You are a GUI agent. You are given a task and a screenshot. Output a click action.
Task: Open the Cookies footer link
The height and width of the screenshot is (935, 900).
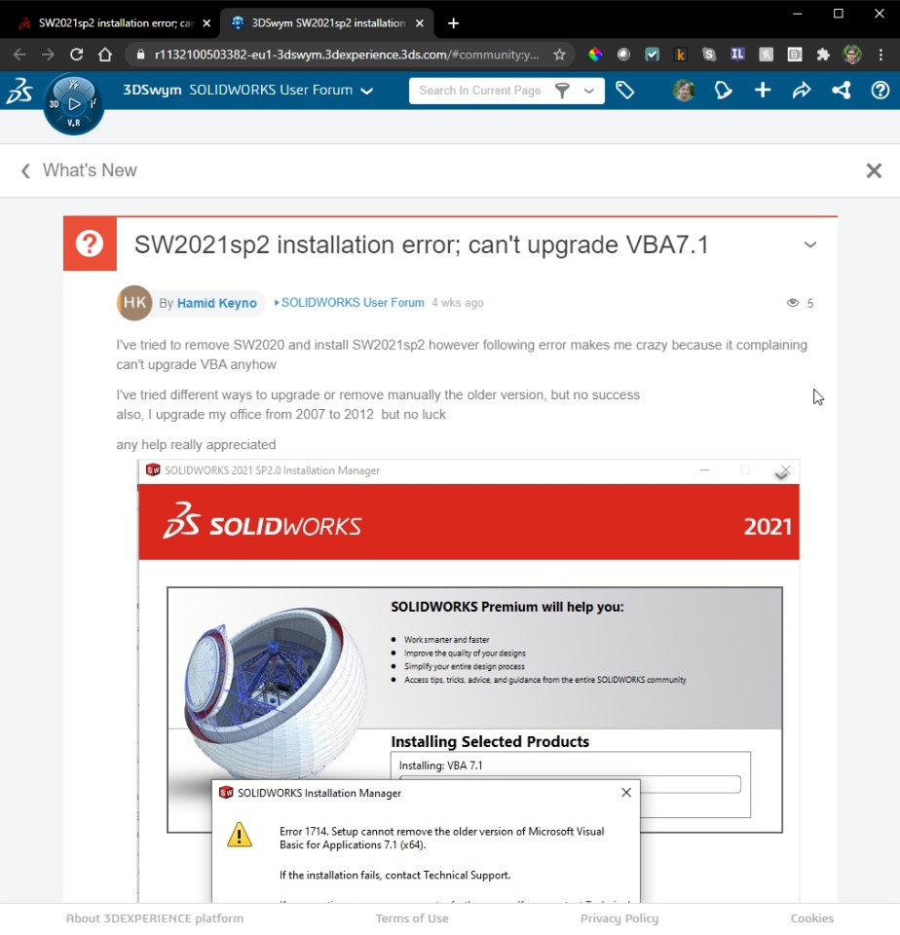point(811,918)
